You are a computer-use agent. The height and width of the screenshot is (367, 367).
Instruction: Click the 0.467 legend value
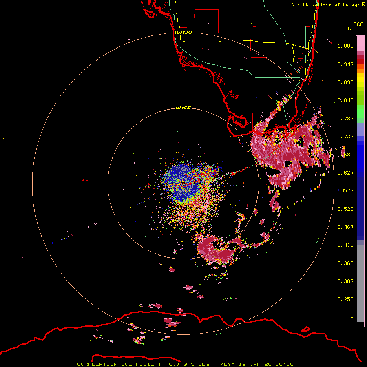coord(345,227)
